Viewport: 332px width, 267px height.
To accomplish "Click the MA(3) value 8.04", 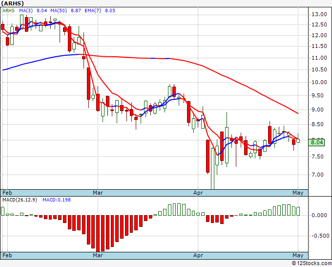I will [x=41, y=10].
